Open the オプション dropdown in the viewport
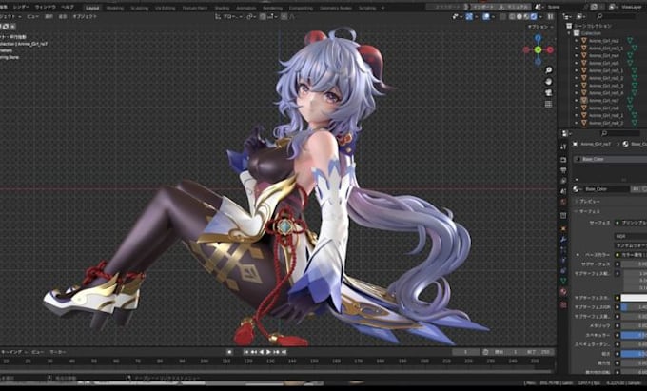Image resolution: width=647 pixels, height=391 pixels. click(x=540, y=27)
